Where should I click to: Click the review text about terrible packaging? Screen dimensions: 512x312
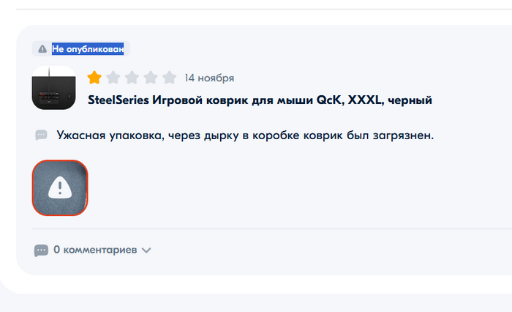245,135
